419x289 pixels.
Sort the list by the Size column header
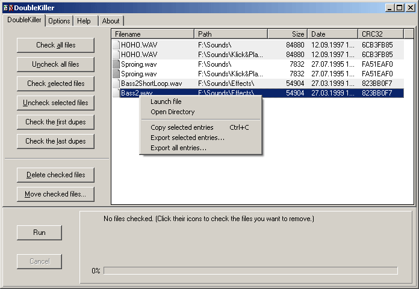click(x=287, y=34)
